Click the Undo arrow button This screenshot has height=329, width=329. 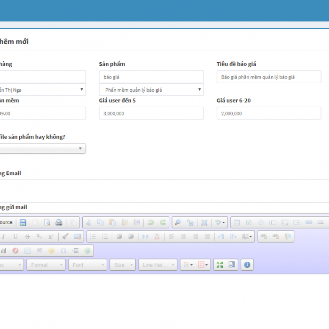coord(151,222)
